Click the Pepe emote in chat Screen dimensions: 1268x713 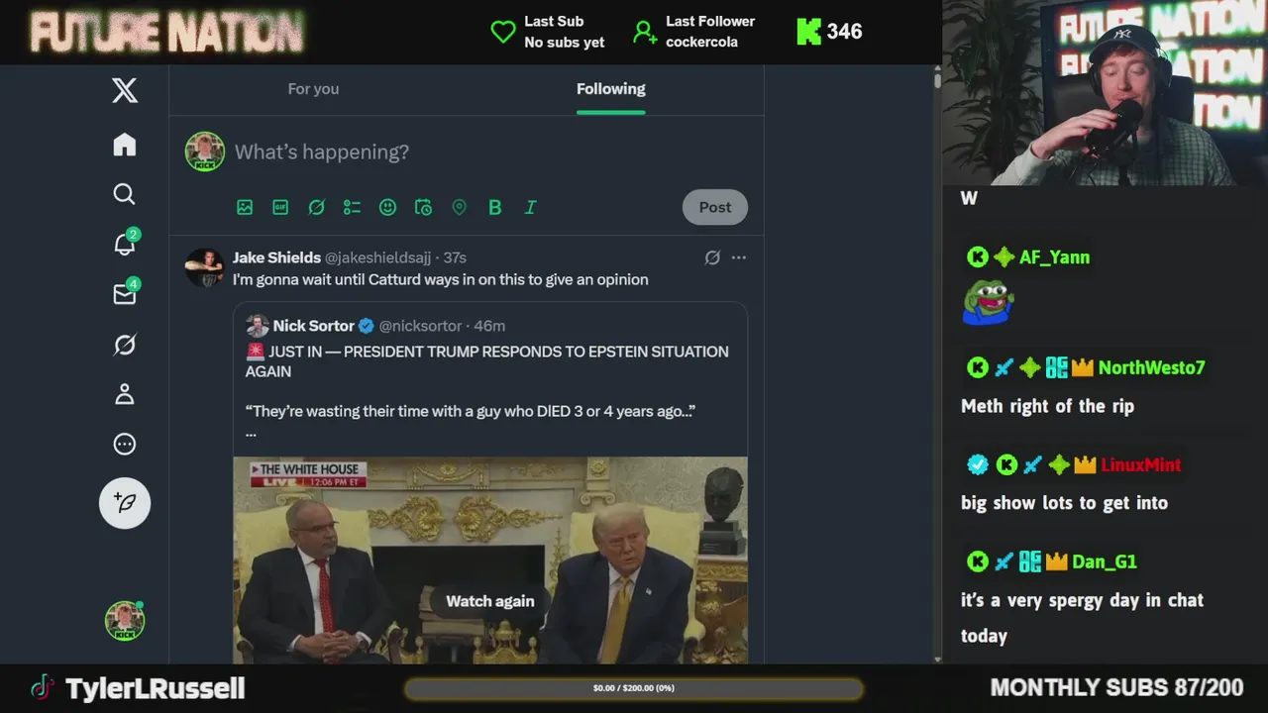tap(988, 303)
